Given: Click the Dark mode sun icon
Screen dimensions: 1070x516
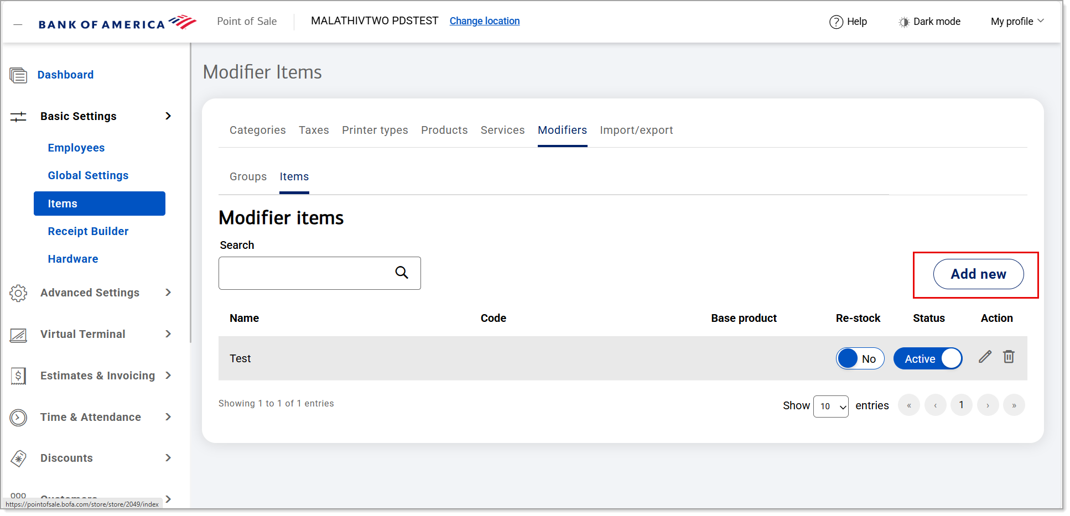Looking at the screenshot, I should tap(904, 22).
